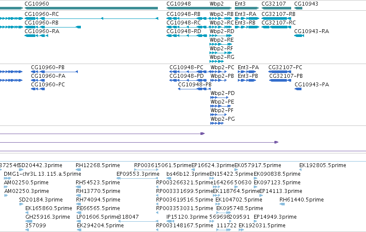Click EST EK192031.5prime
366x232 pixels.
click(262, 226)
